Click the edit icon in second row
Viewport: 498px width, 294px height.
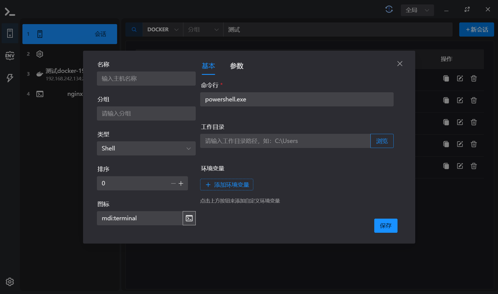pyautogui.click(x=460, y=100)
